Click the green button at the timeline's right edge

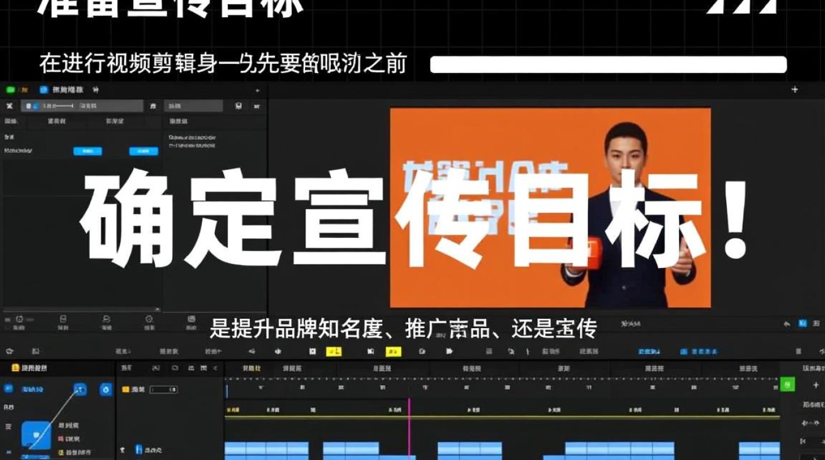tap(788, 385)
